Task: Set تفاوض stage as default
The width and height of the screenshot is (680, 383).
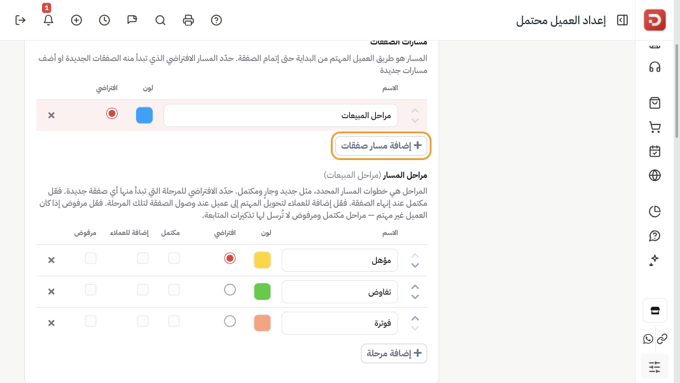Action: pos(230,290)
